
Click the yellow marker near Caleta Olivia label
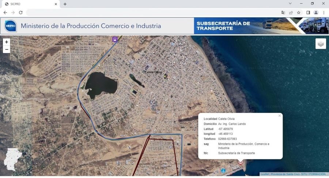tap(165, 76)
